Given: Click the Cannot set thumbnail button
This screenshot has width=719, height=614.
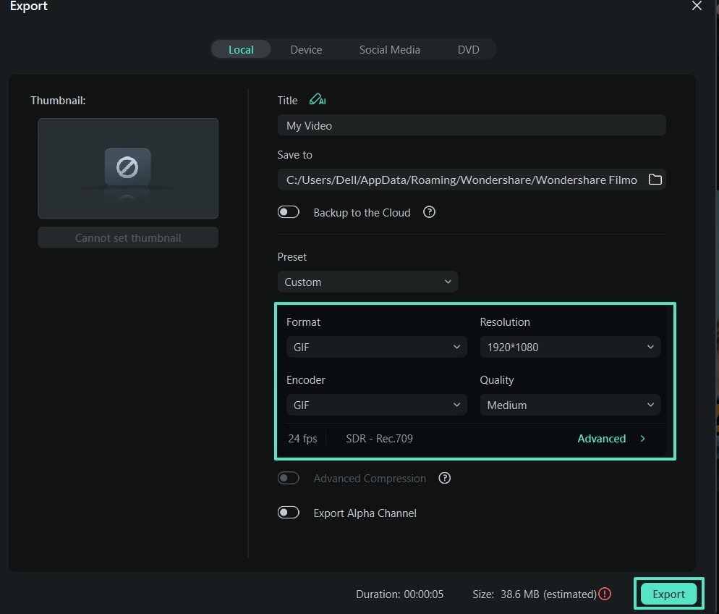Looking at the screenshot, I should click(128, 237).
